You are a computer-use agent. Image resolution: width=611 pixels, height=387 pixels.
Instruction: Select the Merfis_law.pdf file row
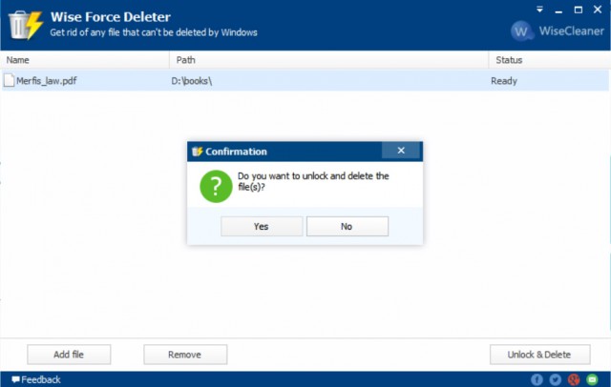tap(305, 81)
